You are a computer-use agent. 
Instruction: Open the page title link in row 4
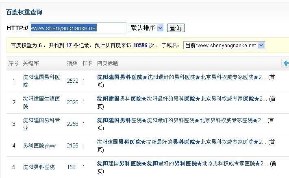(x=182, y=142)
